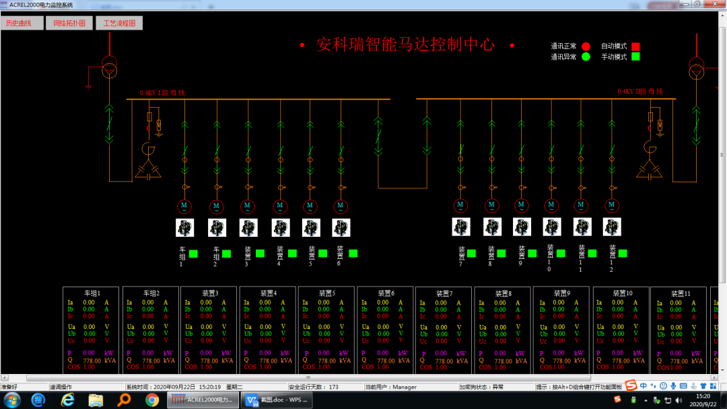Click 当前用户 Manager in the status bar
This screenshot has height=409, width=727.
click(x=391, y=387)
